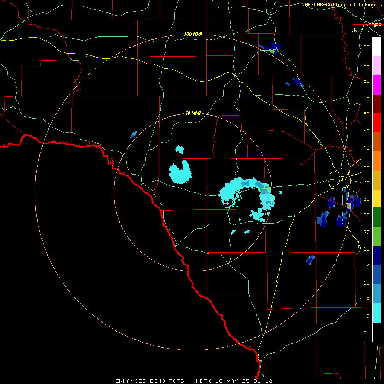Viewport: 384px width, 384px height.
Task: Pick the medium blue legend swatch
Action: 377,274
